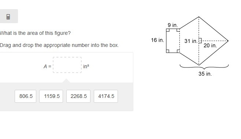Click the 'Drag and drop' instruction text
The width and height of the screenshot is (241, 139).
[x=59, y=45]
